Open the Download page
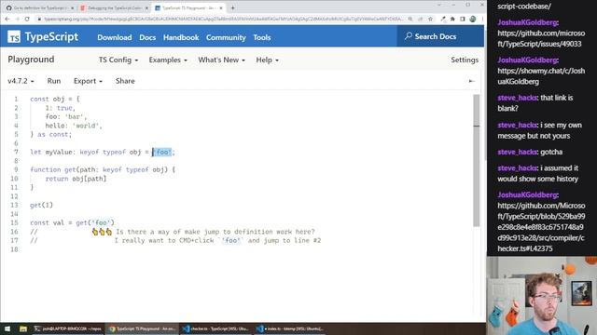597x335 pixels. [x=114, y=37]
